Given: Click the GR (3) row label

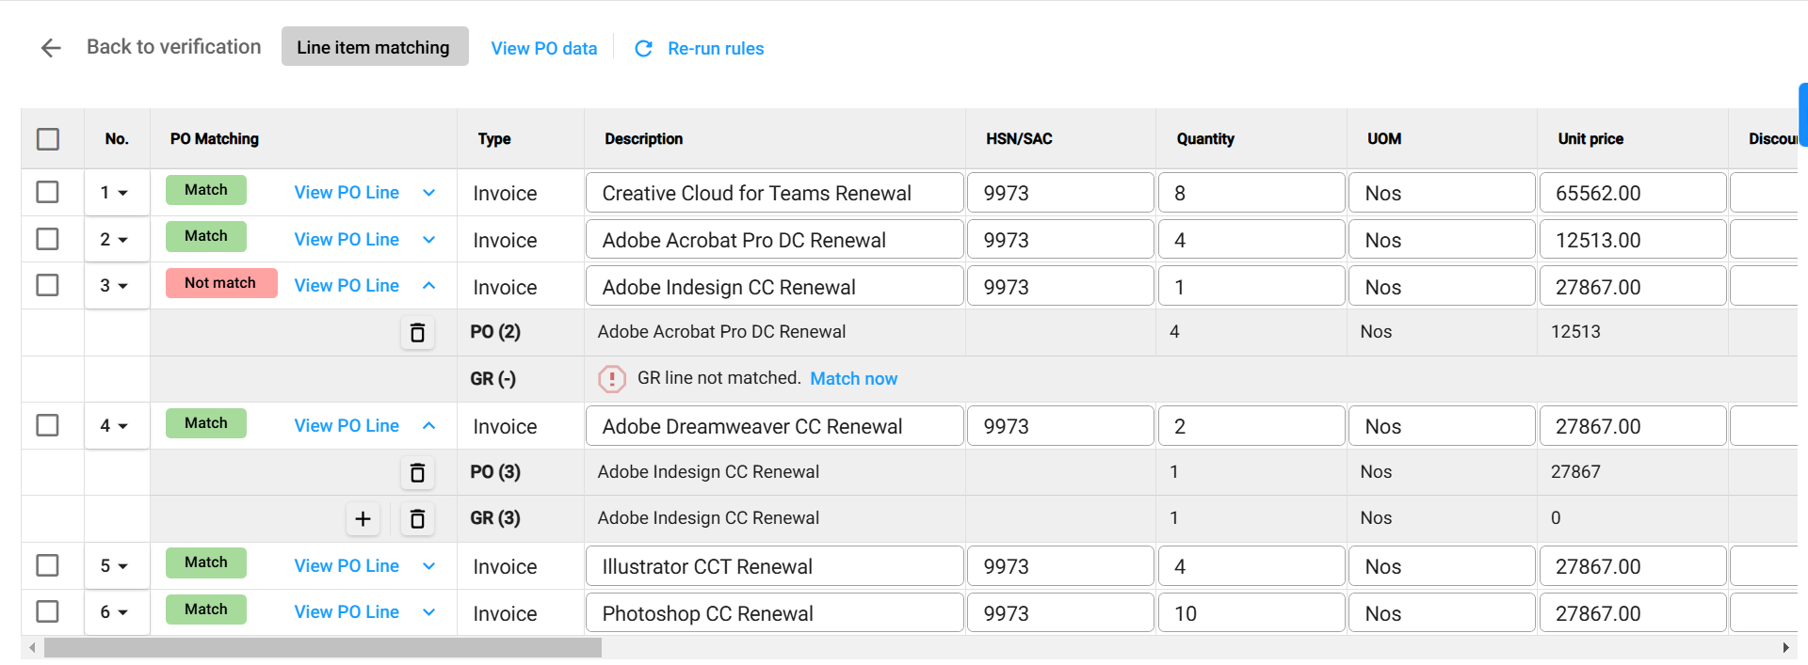Looking at the screenshot, I should pyautogui.click(x=495, y=518).
